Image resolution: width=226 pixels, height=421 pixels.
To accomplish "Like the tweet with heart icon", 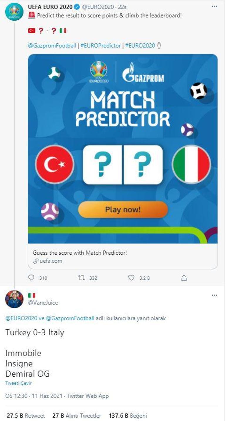I will tap(131, 278).
